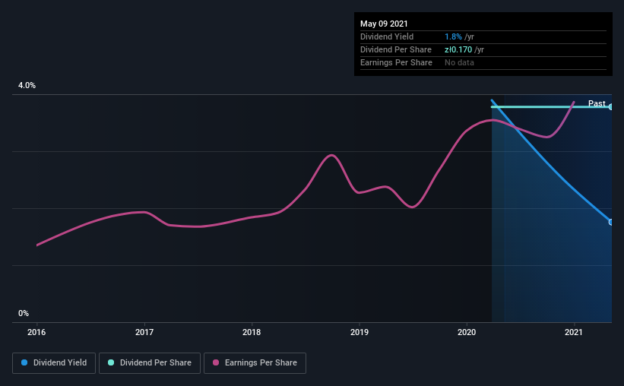This screenshot has height=386, width=624.
Task: Click the 0% y-axis label
Action: point(24,313)
